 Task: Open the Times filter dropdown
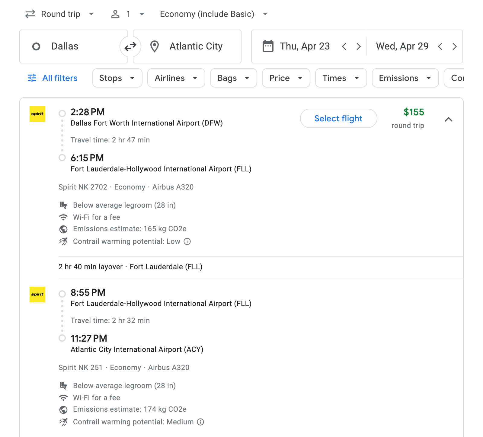341,78
